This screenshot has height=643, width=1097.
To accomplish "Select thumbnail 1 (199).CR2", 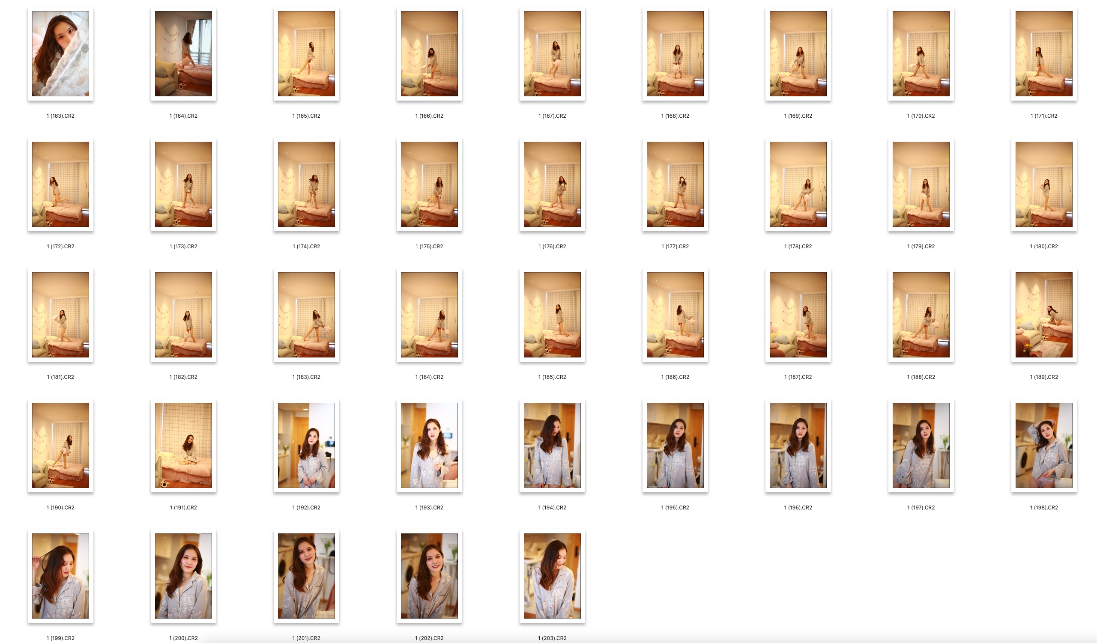I will click(60, 575).
